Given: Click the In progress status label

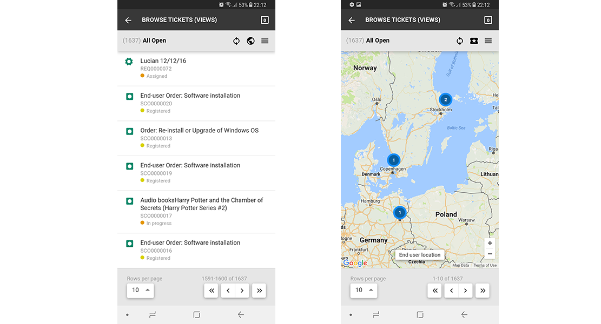Looking at the screenshot, I should tap(159, 224).
